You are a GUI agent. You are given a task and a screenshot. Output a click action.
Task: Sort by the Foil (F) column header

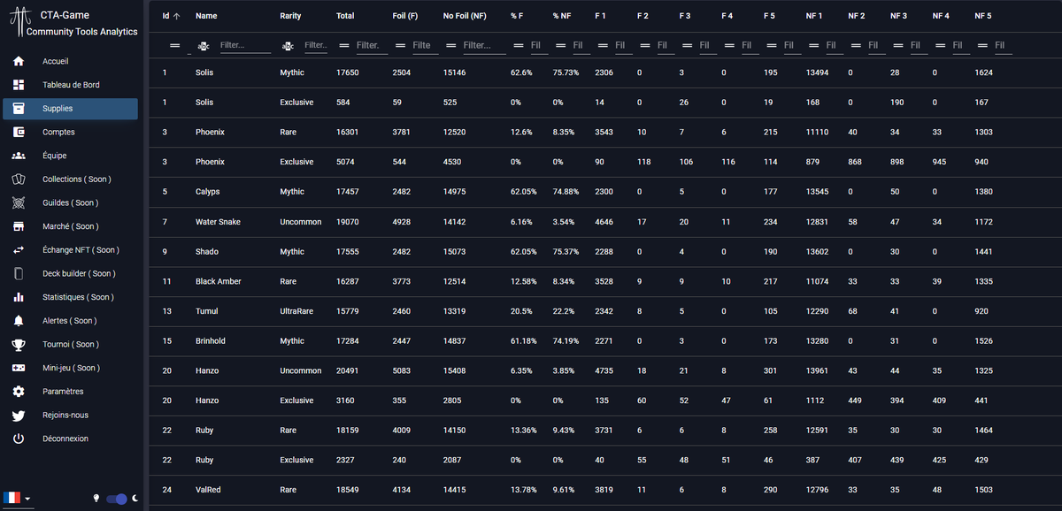point(405,16)
